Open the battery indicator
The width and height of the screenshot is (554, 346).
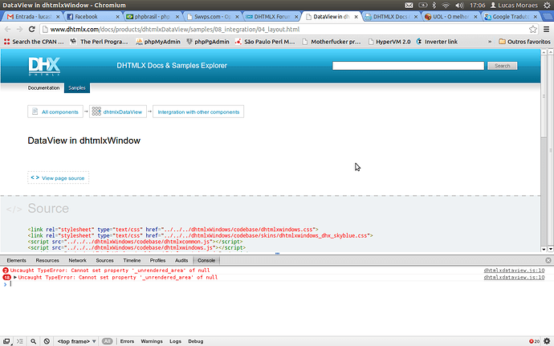422,5
